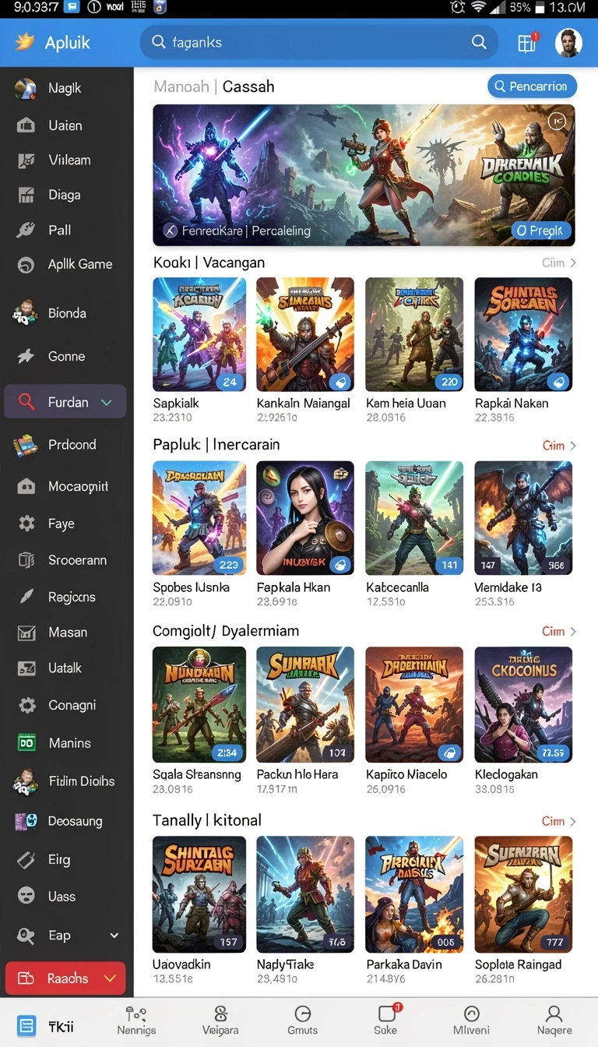Image resolution: width=598 pixels, height=1047 pixels.
Task: Click FenredKare back arrow on banner
Action: [x=171, y=231]
